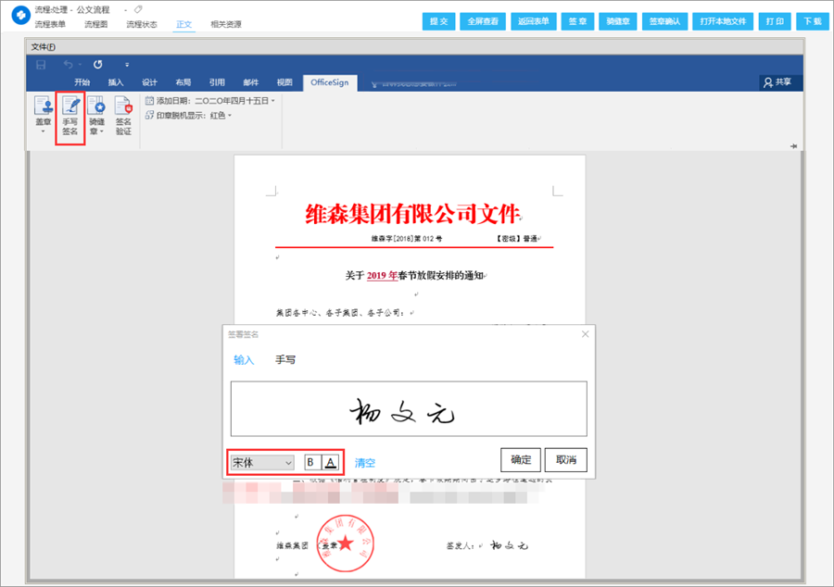Image resolution: width=834 pixels, height=587 pixels.
Task: Switch to the 视图 ribbon tab
Action: [x=284, y=82]
